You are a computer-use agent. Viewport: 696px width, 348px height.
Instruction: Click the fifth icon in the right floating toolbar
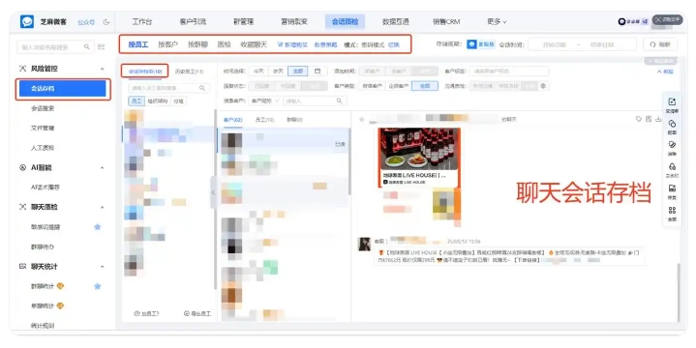(x=672, y=188)
